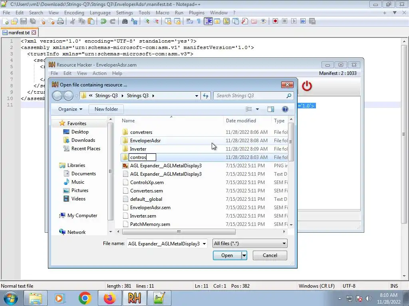Expand the address bar history dropdown

tap(197, 96)
